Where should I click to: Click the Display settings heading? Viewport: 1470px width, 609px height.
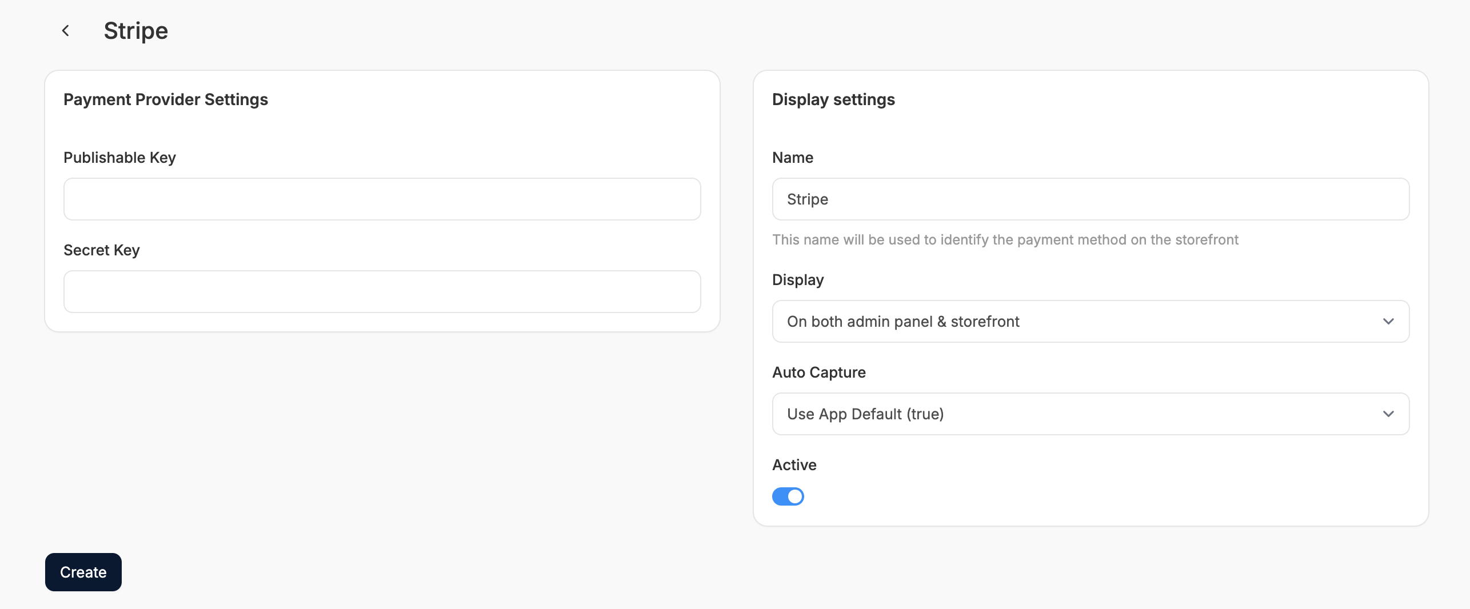click(833, 99)
